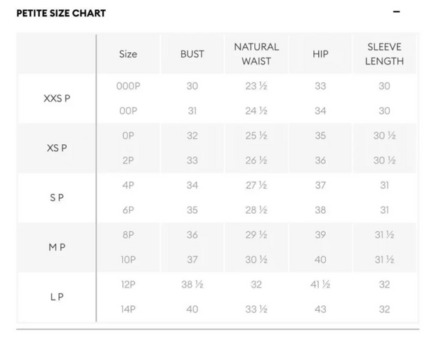Click the PETITE SIZE CHART heading

[61, 13]
